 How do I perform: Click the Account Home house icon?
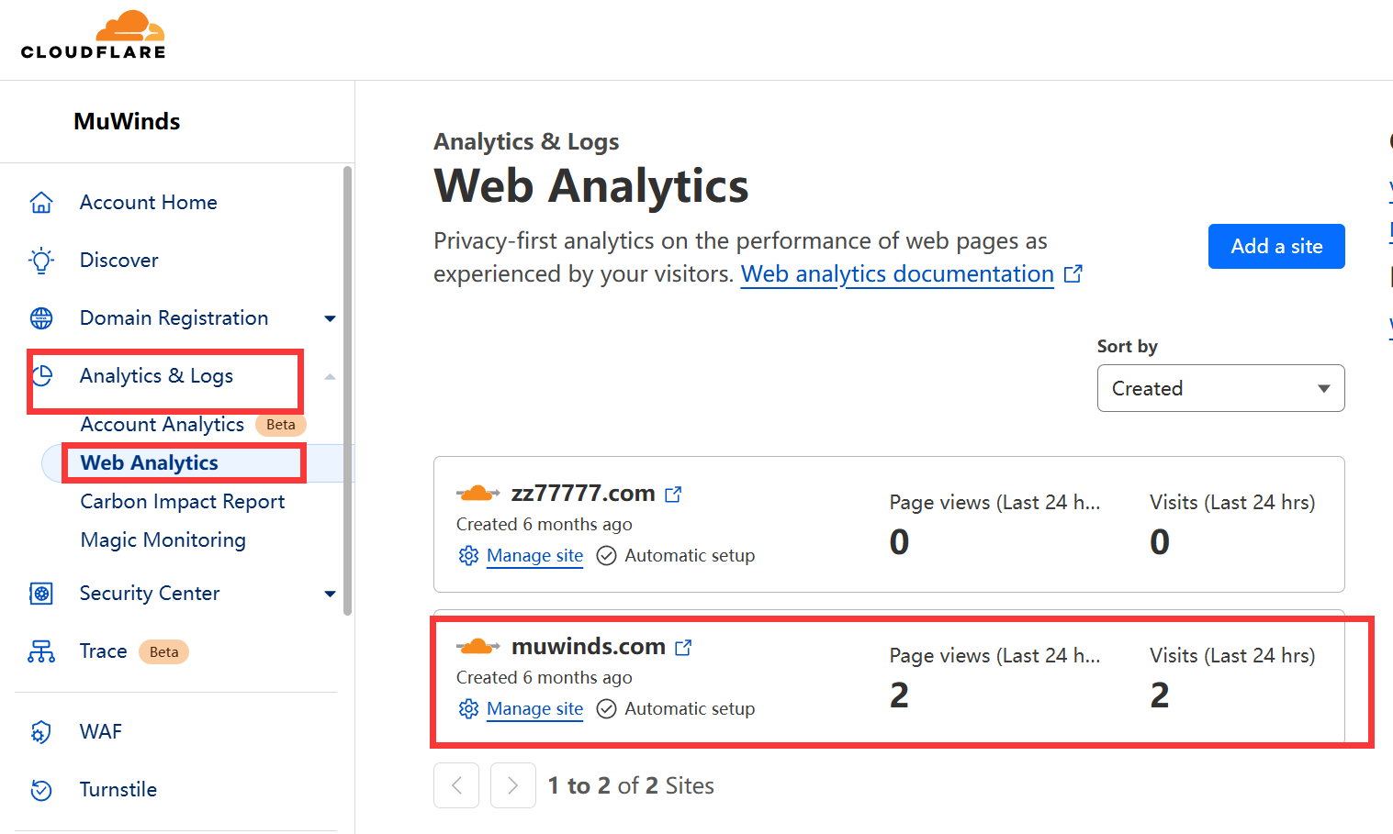[x=41, y=203]
